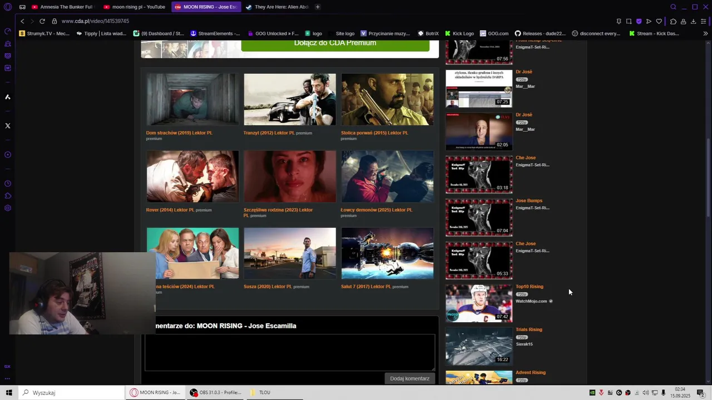The height and width of the screenshot is (400, 712).
Task: Open Dom strachów (2019) thumbnail
Action: click(x=192, y=99)
